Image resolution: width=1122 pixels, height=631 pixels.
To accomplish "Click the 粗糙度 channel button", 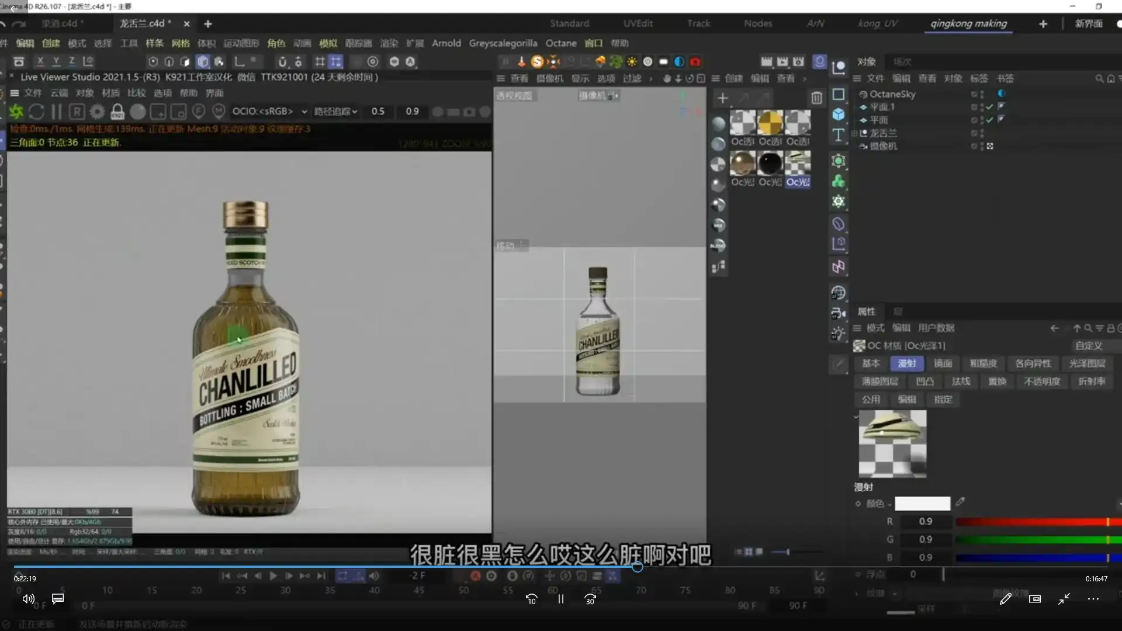I will (x=983, y=363).
